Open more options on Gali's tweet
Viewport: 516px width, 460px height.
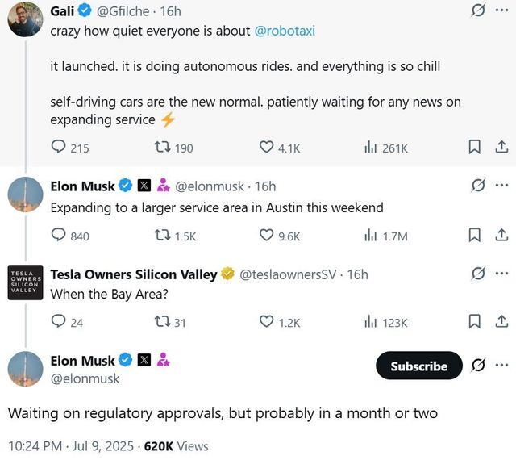coord(502,10)
